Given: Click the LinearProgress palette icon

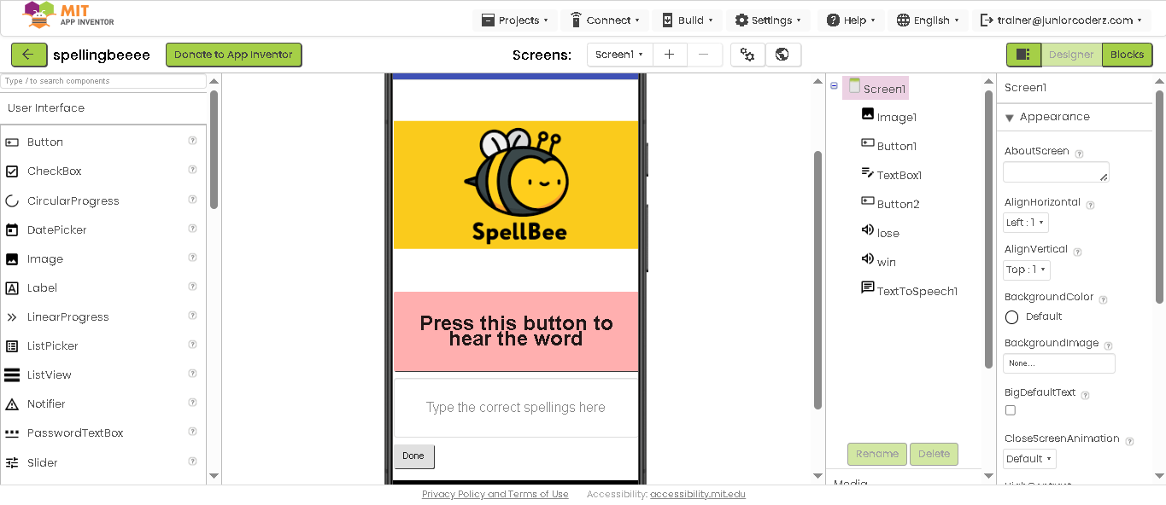Looking at the screenshot, I should [12, 317].
